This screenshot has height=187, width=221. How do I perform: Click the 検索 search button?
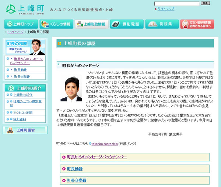206,3
